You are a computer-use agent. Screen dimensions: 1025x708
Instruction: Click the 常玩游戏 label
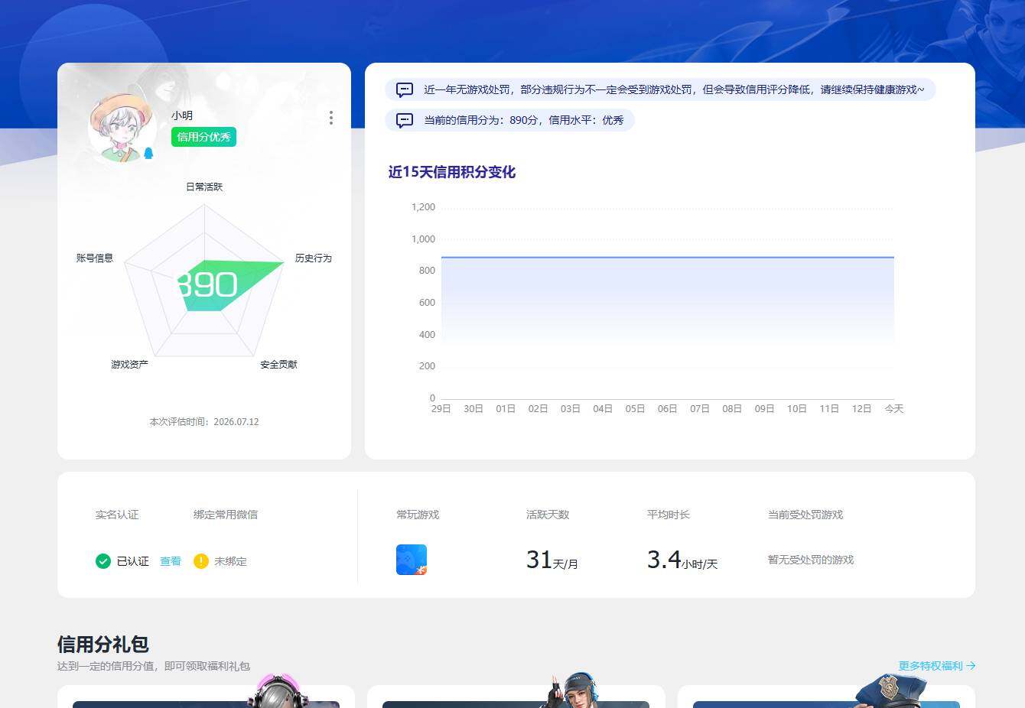(418, 515)
